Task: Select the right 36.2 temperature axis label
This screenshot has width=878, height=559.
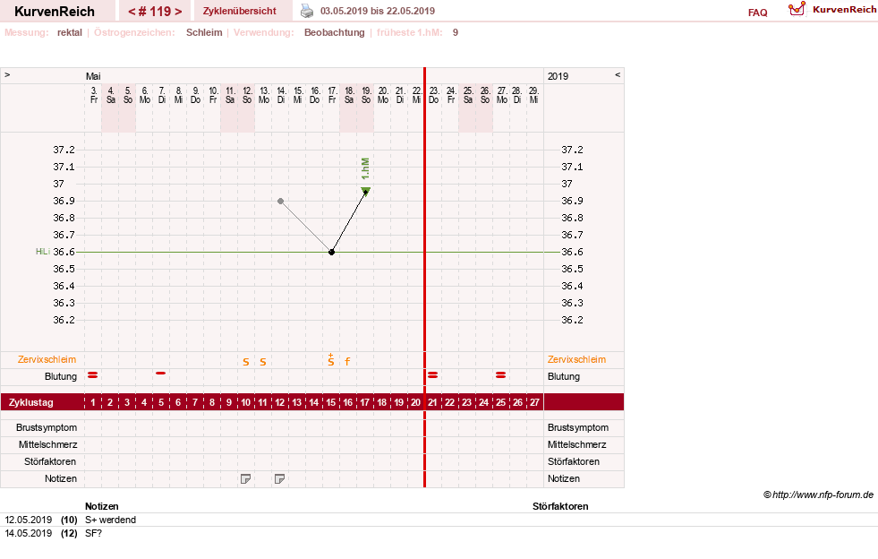Action: point(572,320)
